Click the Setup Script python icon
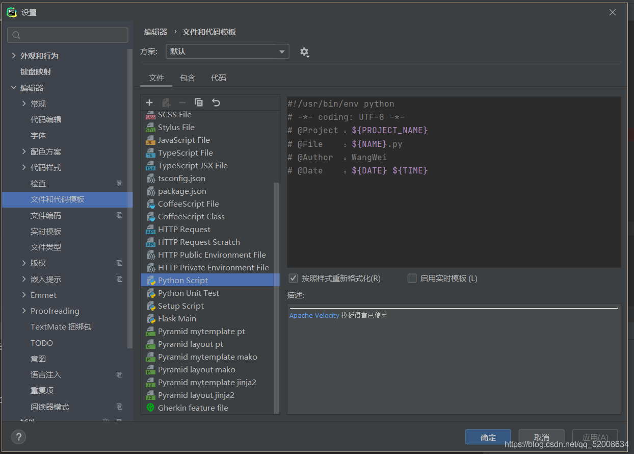Image resolution: width=634 pixels, height=454 pixels. (x=150, y=306)
